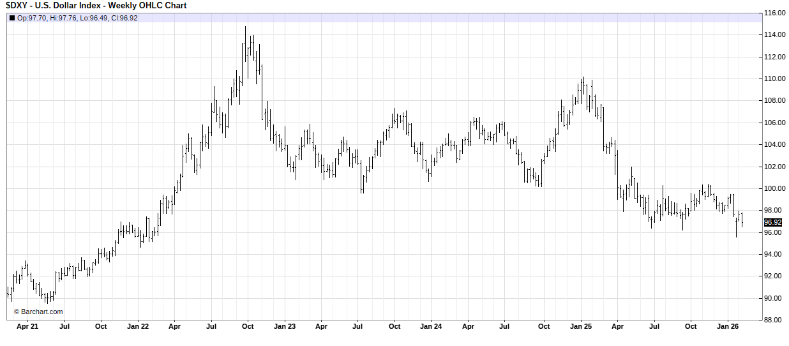Click the $DXY U.S. Dollar Index chart title
This screenshot has height=346, width=789.
tap(96, 6)
